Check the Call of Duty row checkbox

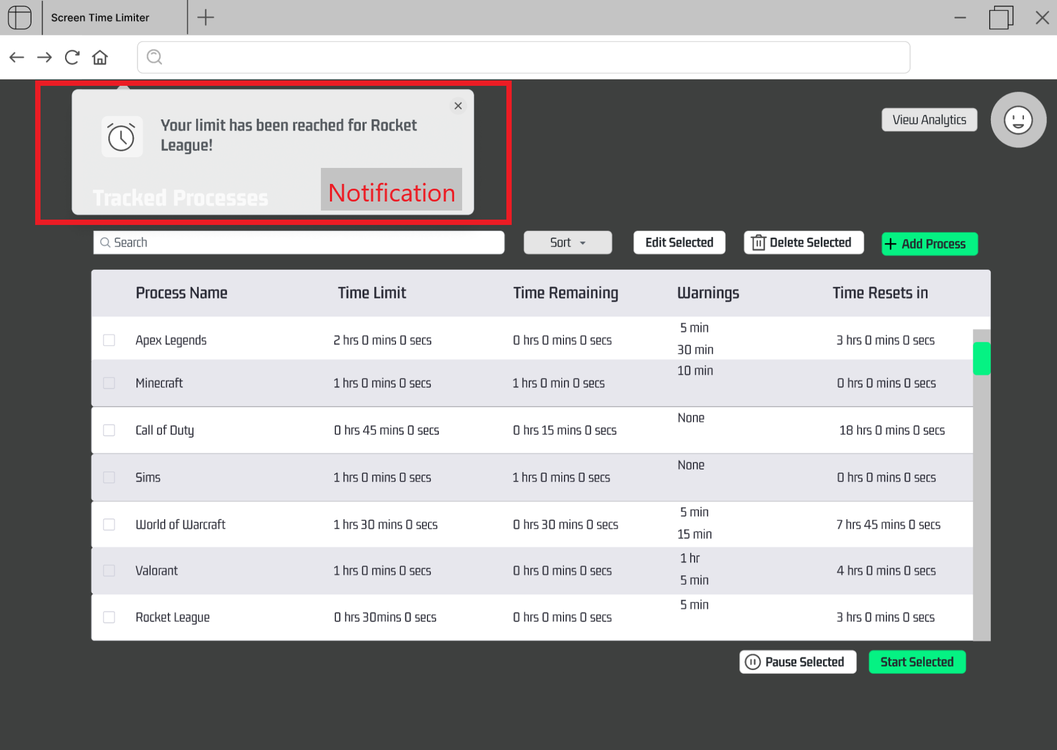(x=109, y=430)
